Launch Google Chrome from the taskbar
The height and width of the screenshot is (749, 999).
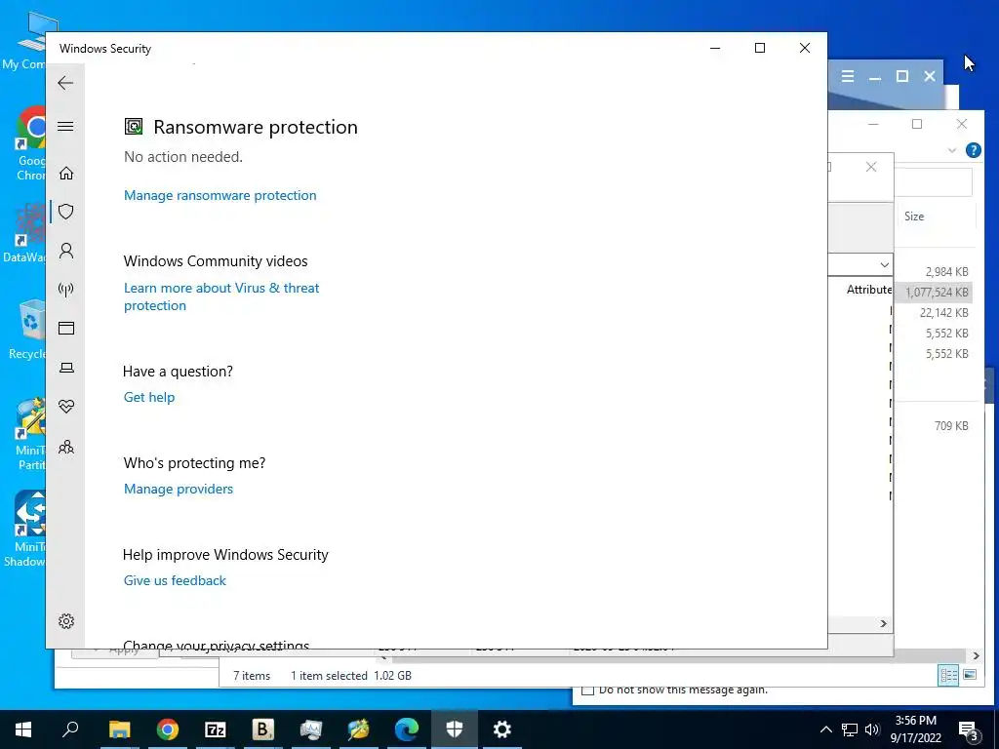coord(168,729)
